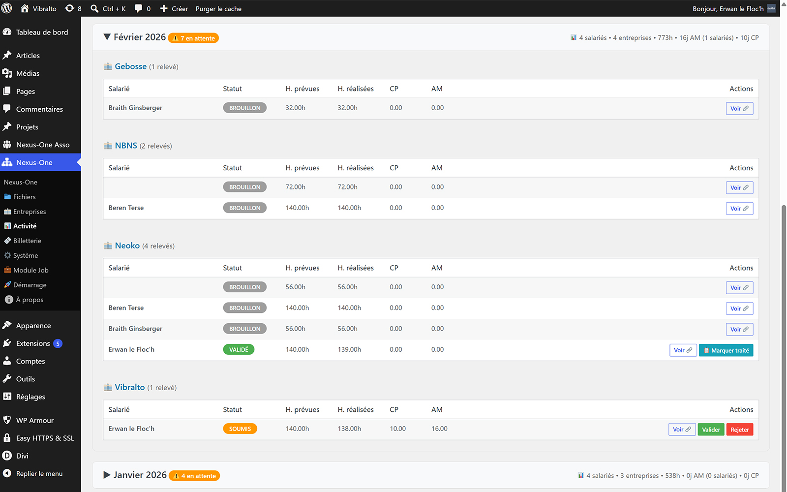
Task: Click the Marquer traité button
Action: 726,350
